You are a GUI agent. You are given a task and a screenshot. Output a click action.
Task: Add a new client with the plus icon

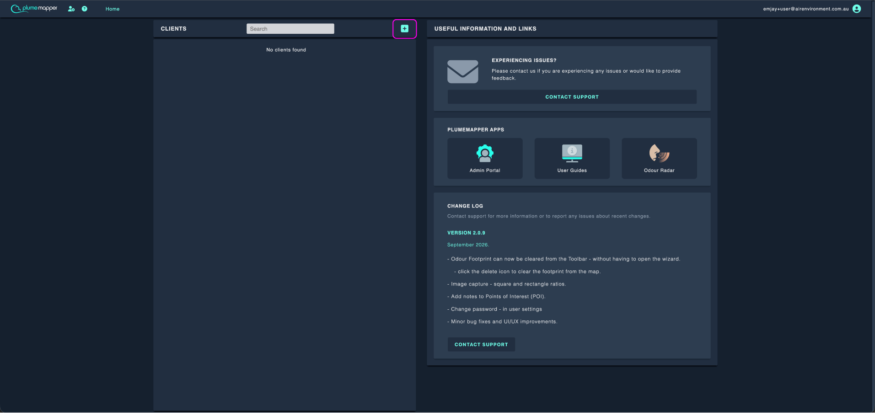point(405,29)
